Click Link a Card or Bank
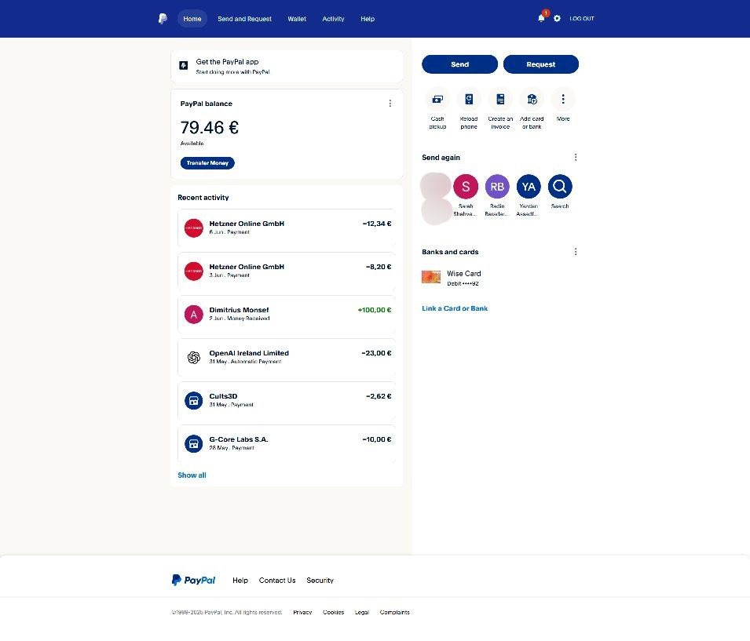This screenshot has width=750, height=641. [455, 308]
